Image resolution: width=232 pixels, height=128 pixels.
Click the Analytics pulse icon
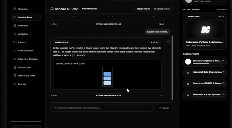pos(15,34)
